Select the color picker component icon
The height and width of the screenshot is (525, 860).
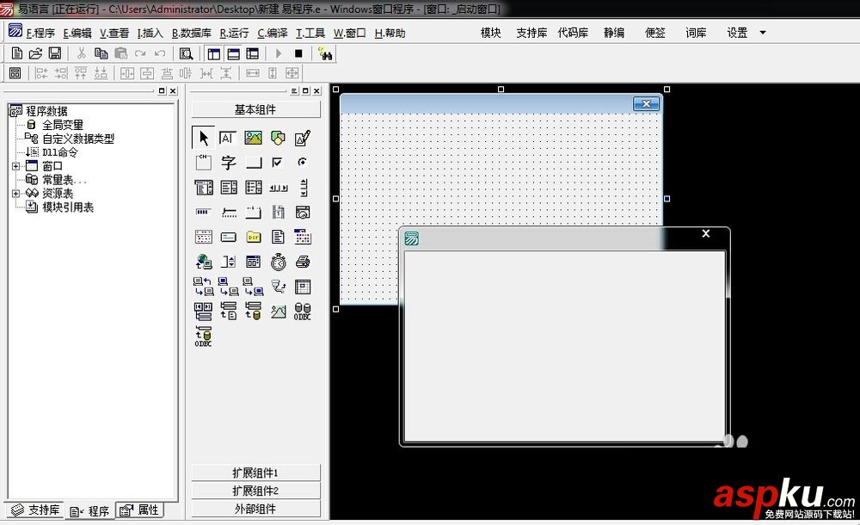coord(303,237)
